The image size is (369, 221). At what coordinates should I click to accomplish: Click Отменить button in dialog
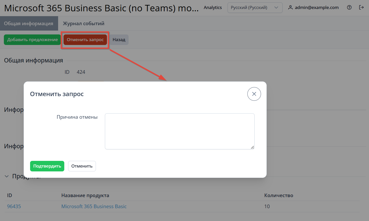pos(82,166)
